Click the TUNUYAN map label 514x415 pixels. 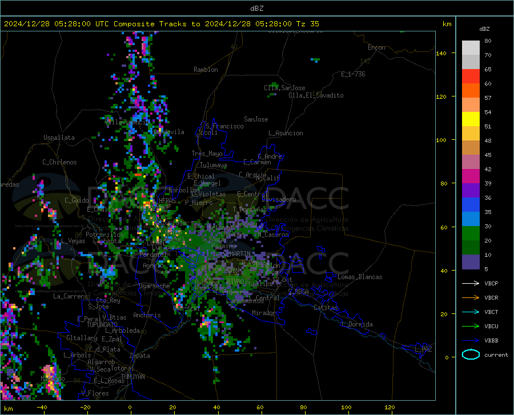pos(132,377)
